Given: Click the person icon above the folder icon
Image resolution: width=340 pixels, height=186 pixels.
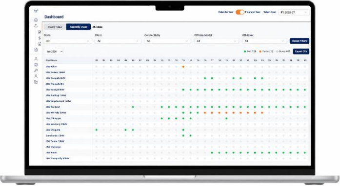Looking at the screenshot, I should [x=36, y=76].
